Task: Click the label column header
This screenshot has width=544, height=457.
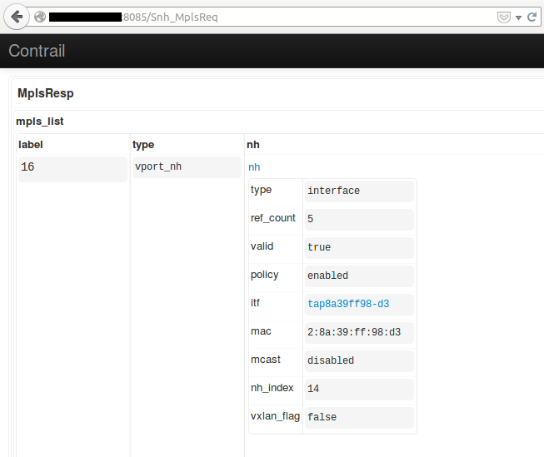Action: [31, 145]
